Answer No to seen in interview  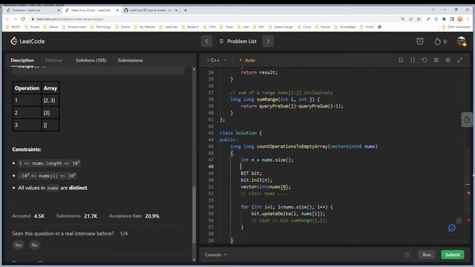click(x=35, y=245)
